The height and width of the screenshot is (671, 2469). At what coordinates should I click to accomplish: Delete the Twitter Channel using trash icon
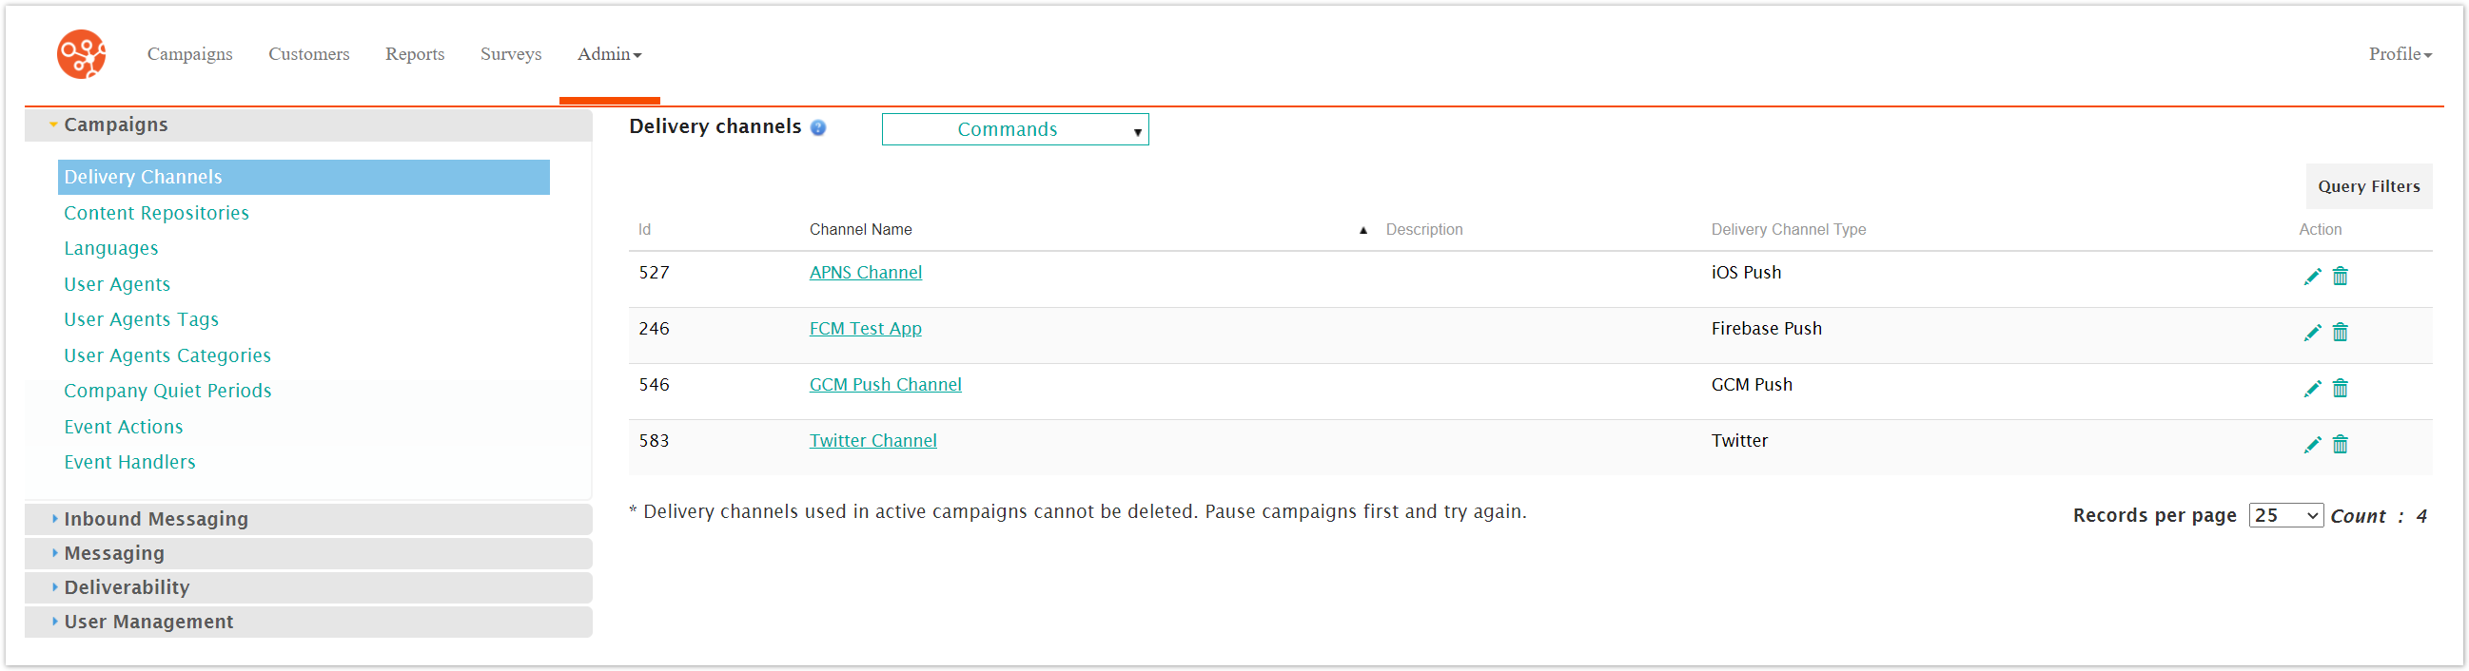point(2341,444)
